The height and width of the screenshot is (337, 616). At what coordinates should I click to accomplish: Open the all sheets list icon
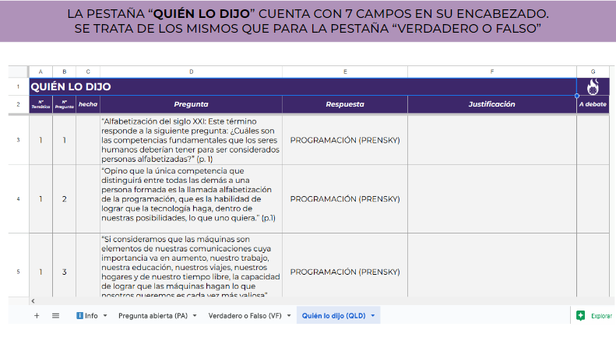click(55, 316)
